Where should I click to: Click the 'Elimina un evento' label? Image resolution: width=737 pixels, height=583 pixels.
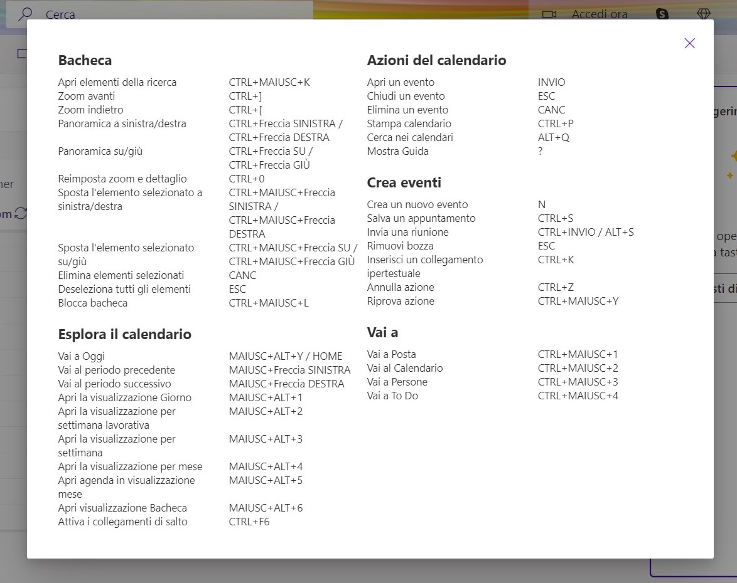click(x=407, y=109)
